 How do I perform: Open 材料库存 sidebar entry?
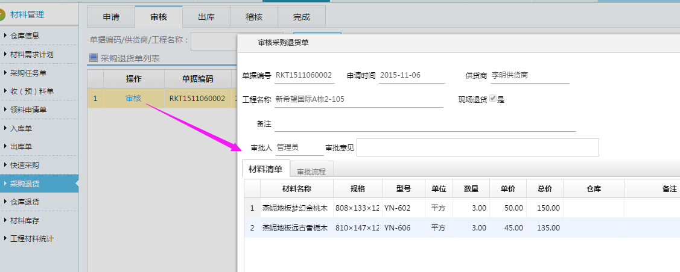25,220
